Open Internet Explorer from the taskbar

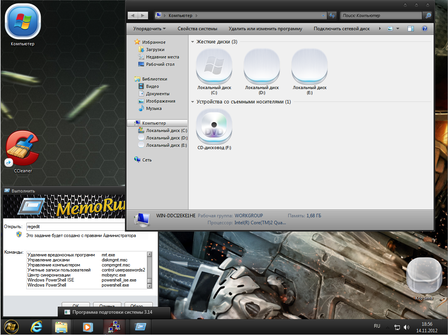[36, 327]
